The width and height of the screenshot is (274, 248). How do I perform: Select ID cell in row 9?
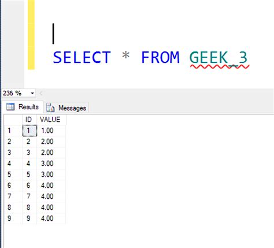[29, 219]
